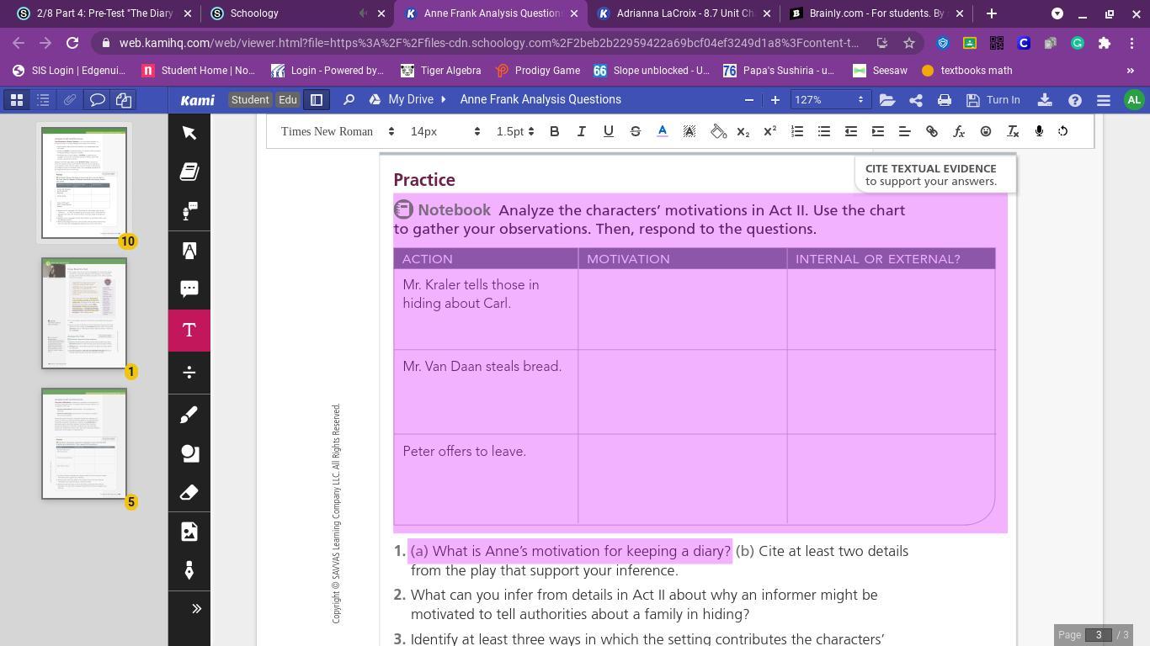The height and width of the screenshot is (646, 1150).
Task: Download the document
Action: [x=1045, y=100]
